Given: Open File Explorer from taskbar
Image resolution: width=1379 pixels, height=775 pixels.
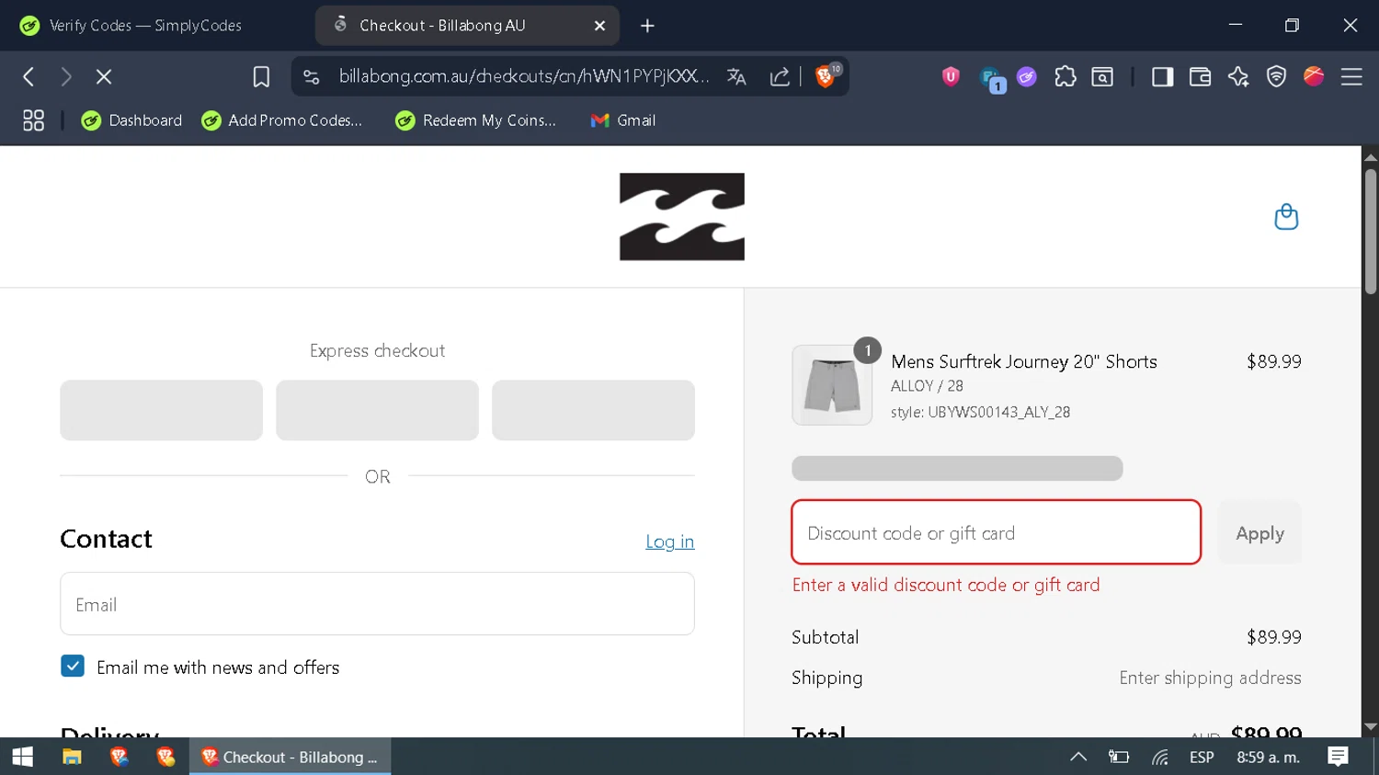Looking at the screenshot, I should point(72,757).
